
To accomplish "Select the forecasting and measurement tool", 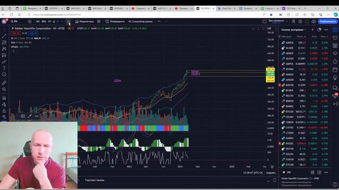I will (x=4, y=55).
